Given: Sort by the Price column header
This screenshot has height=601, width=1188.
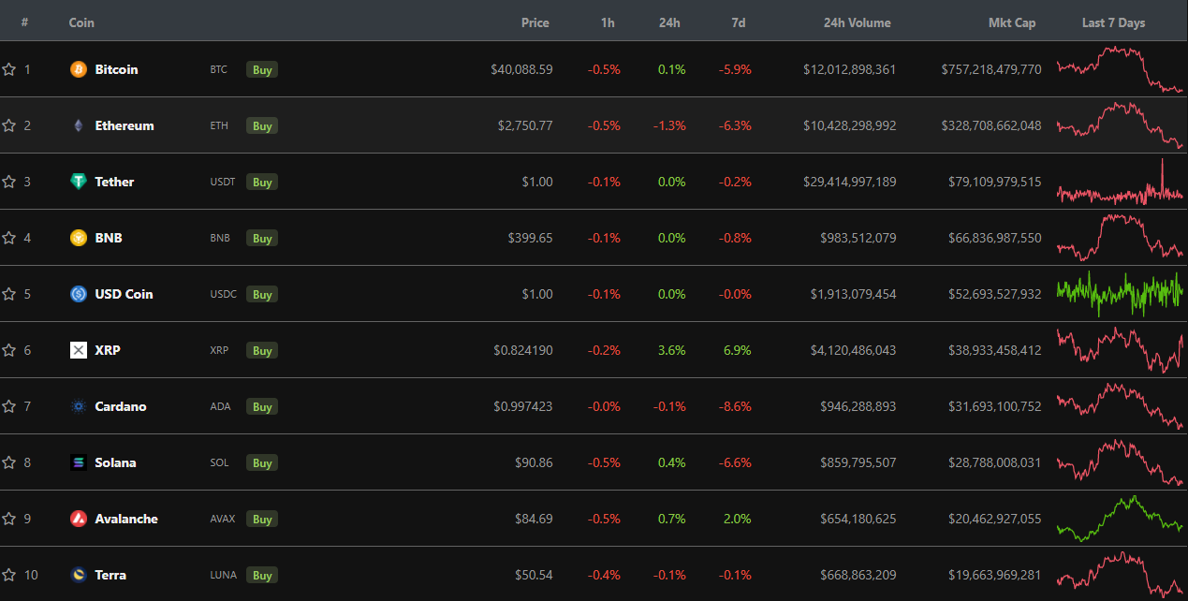Looking at the screenshot, I should [535, 22].
